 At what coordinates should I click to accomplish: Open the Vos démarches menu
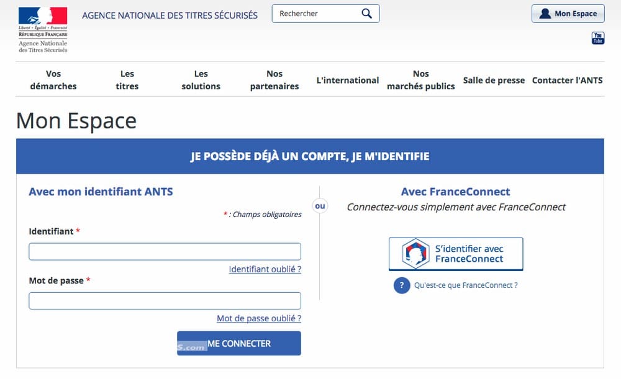coord(53,79)
